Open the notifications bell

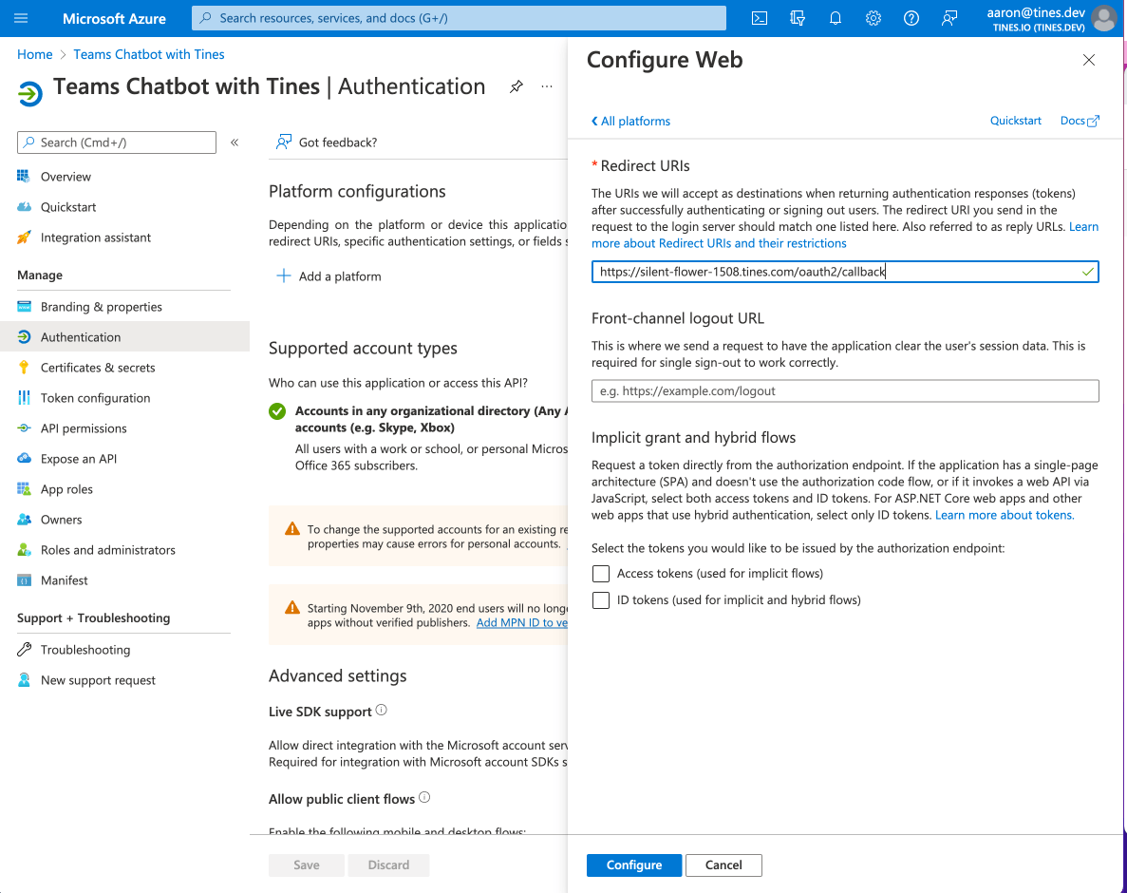coord(836,18)
